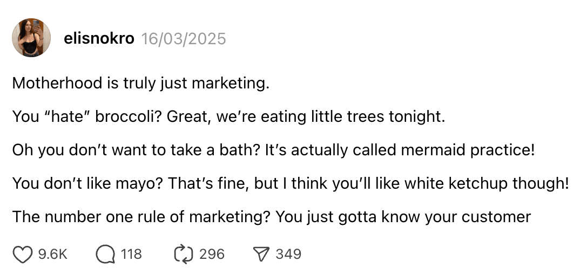The width and height of the screenshot is (580, 275).
Task: Like the post with the heart icon
Action: click(22, 254)
